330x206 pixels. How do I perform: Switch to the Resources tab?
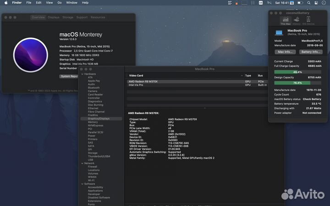(98, 17)
